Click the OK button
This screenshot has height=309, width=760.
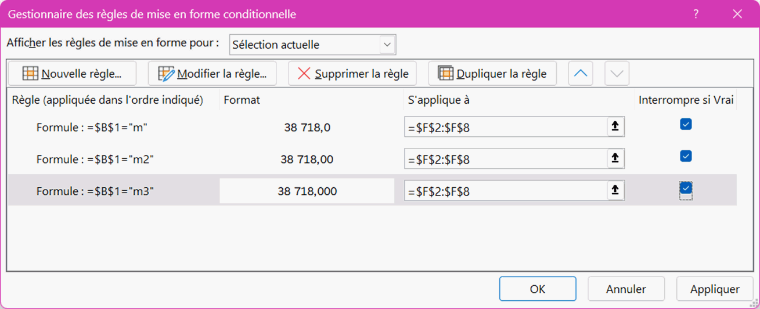(537, 289)
